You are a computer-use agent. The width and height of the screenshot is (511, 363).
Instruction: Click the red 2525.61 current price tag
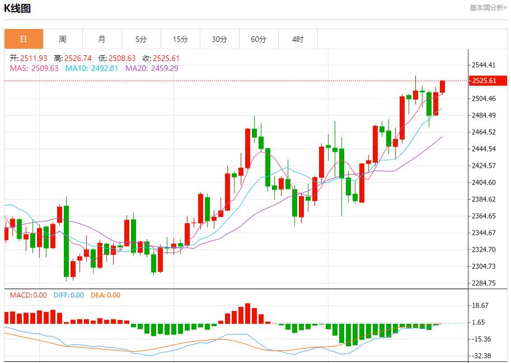click(485, 81)
